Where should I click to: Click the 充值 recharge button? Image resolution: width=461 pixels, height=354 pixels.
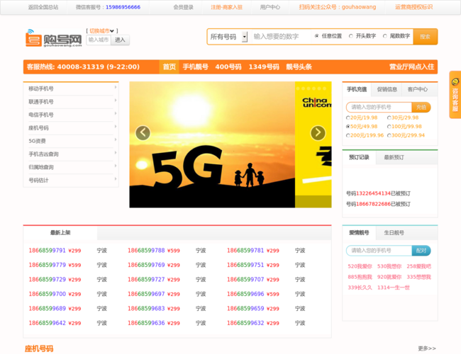point(422,107)
